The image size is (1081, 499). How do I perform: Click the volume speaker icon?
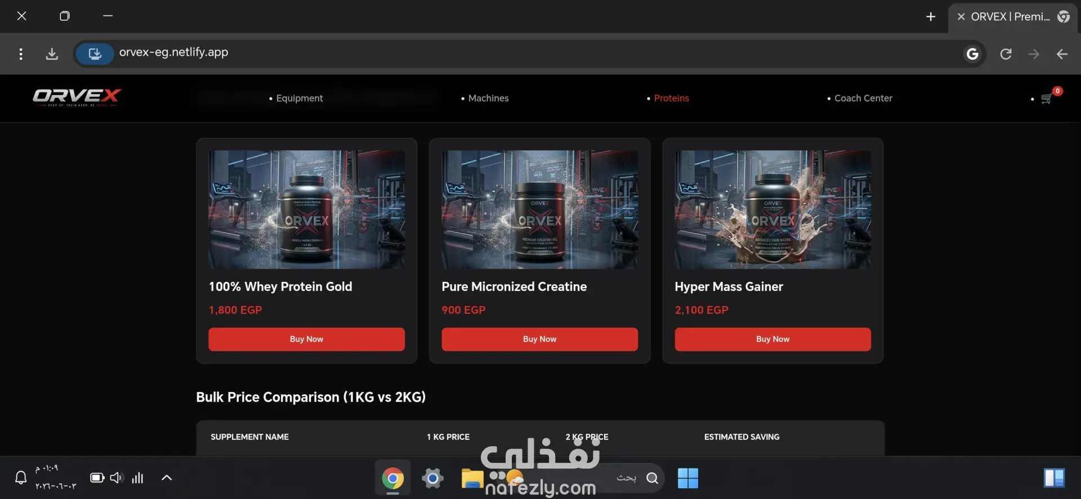(117, 478)
